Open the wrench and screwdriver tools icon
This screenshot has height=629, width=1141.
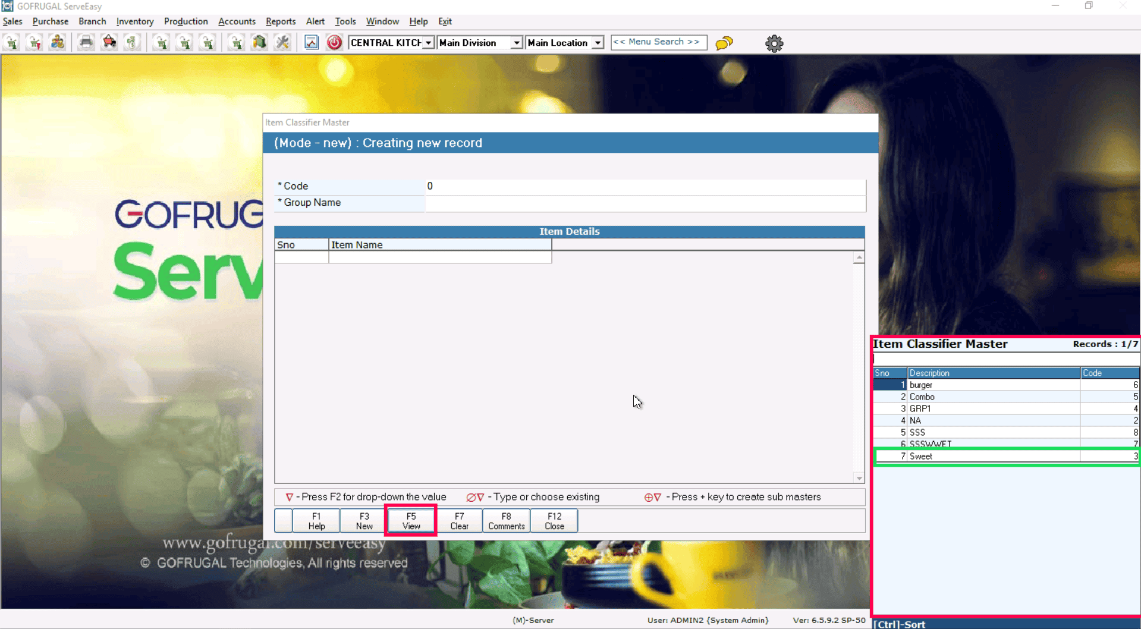coord(282,43)
